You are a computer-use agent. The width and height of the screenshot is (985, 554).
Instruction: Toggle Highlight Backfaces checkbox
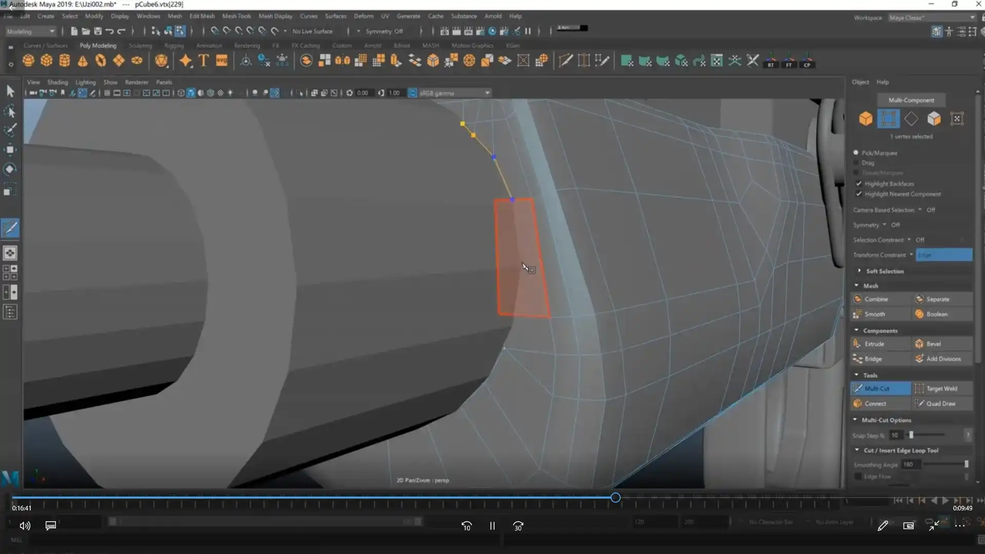[859, 184]
